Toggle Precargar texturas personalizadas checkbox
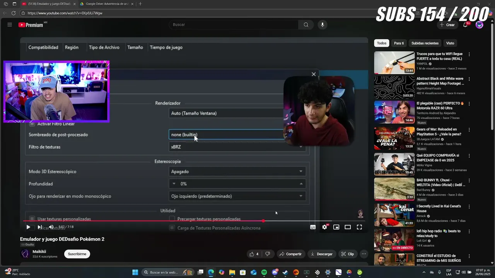 point(172,219)
